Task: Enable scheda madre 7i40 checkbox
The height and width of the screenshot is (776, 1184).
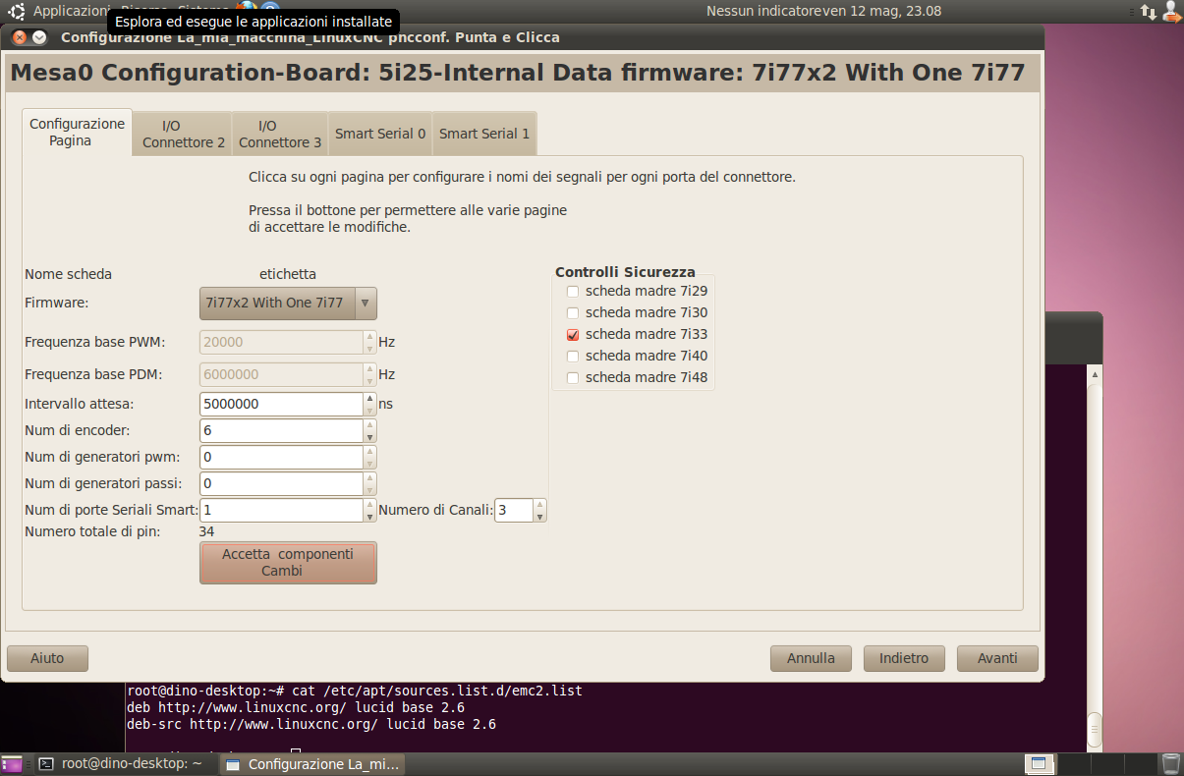Action: [573, 356]
